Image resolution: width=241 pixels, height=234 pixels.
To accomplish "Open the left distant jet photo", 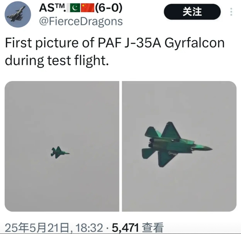I will [x=62, y=146].
